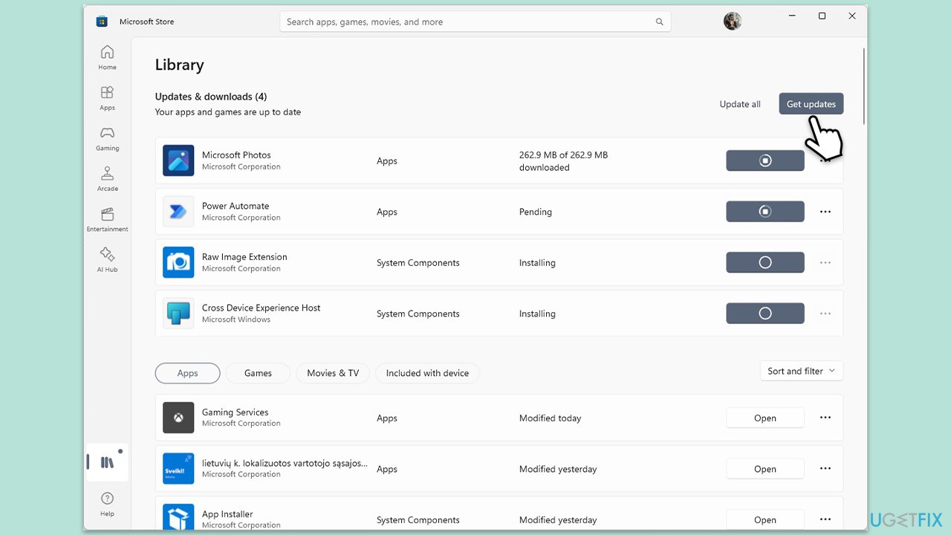The image size is (951, 535).
Task: Click the "Updates & downloads (4)" heading
Action: tap(211, 97)
